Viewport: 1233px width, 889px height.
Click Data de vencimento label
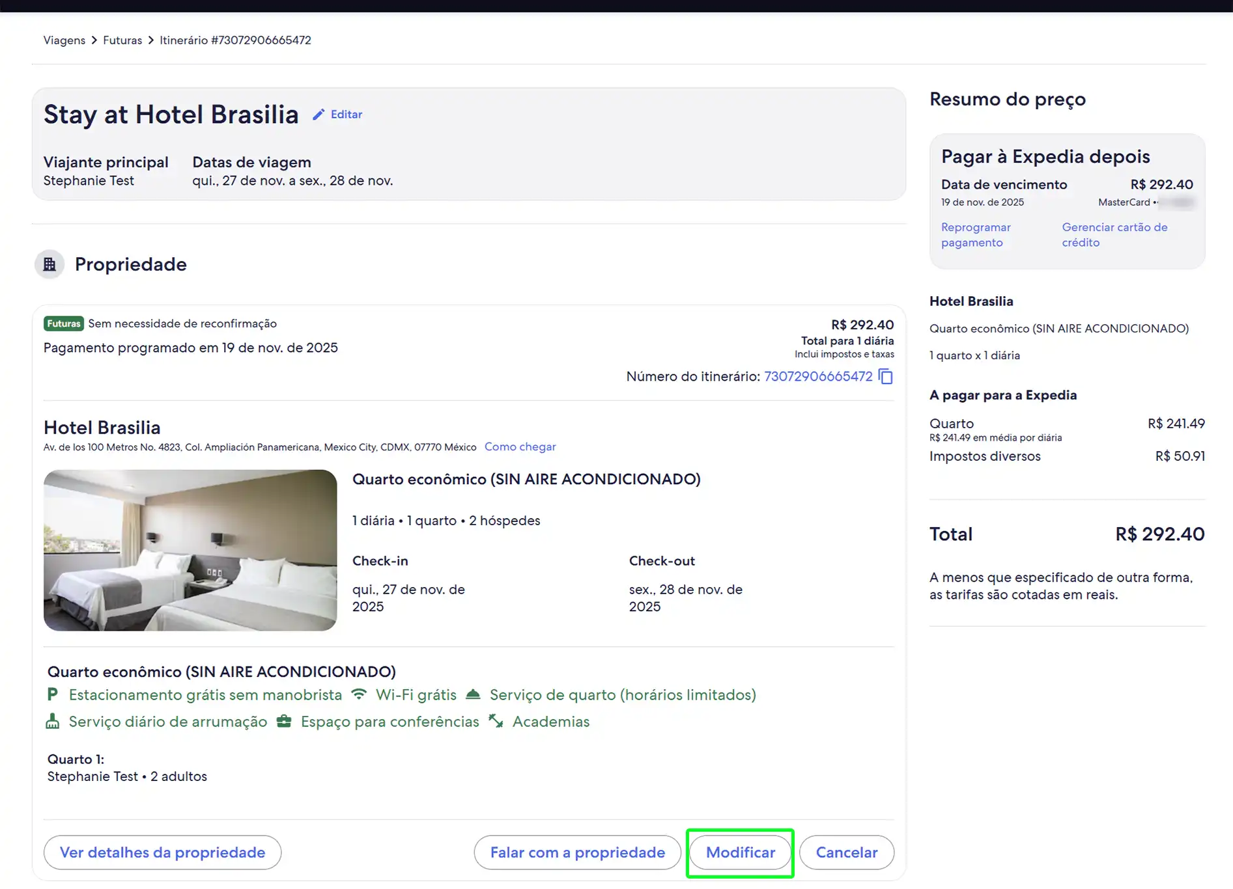[1004, 184]
